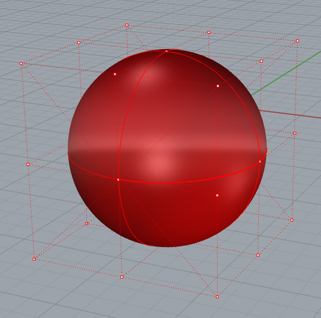Image resolution: width=321 pixels, height=318 pixels.
Task: Pick the midpoint control point on top-right cage edge
Action: (x=261, y=61)
